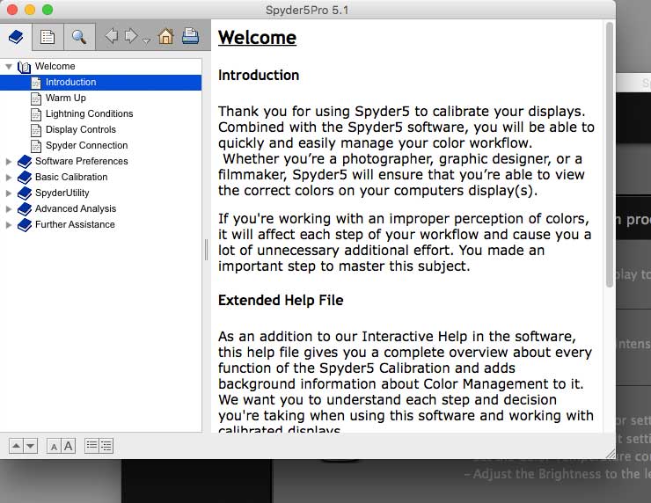Go to previous topic with up arrow

coord(16,446)
